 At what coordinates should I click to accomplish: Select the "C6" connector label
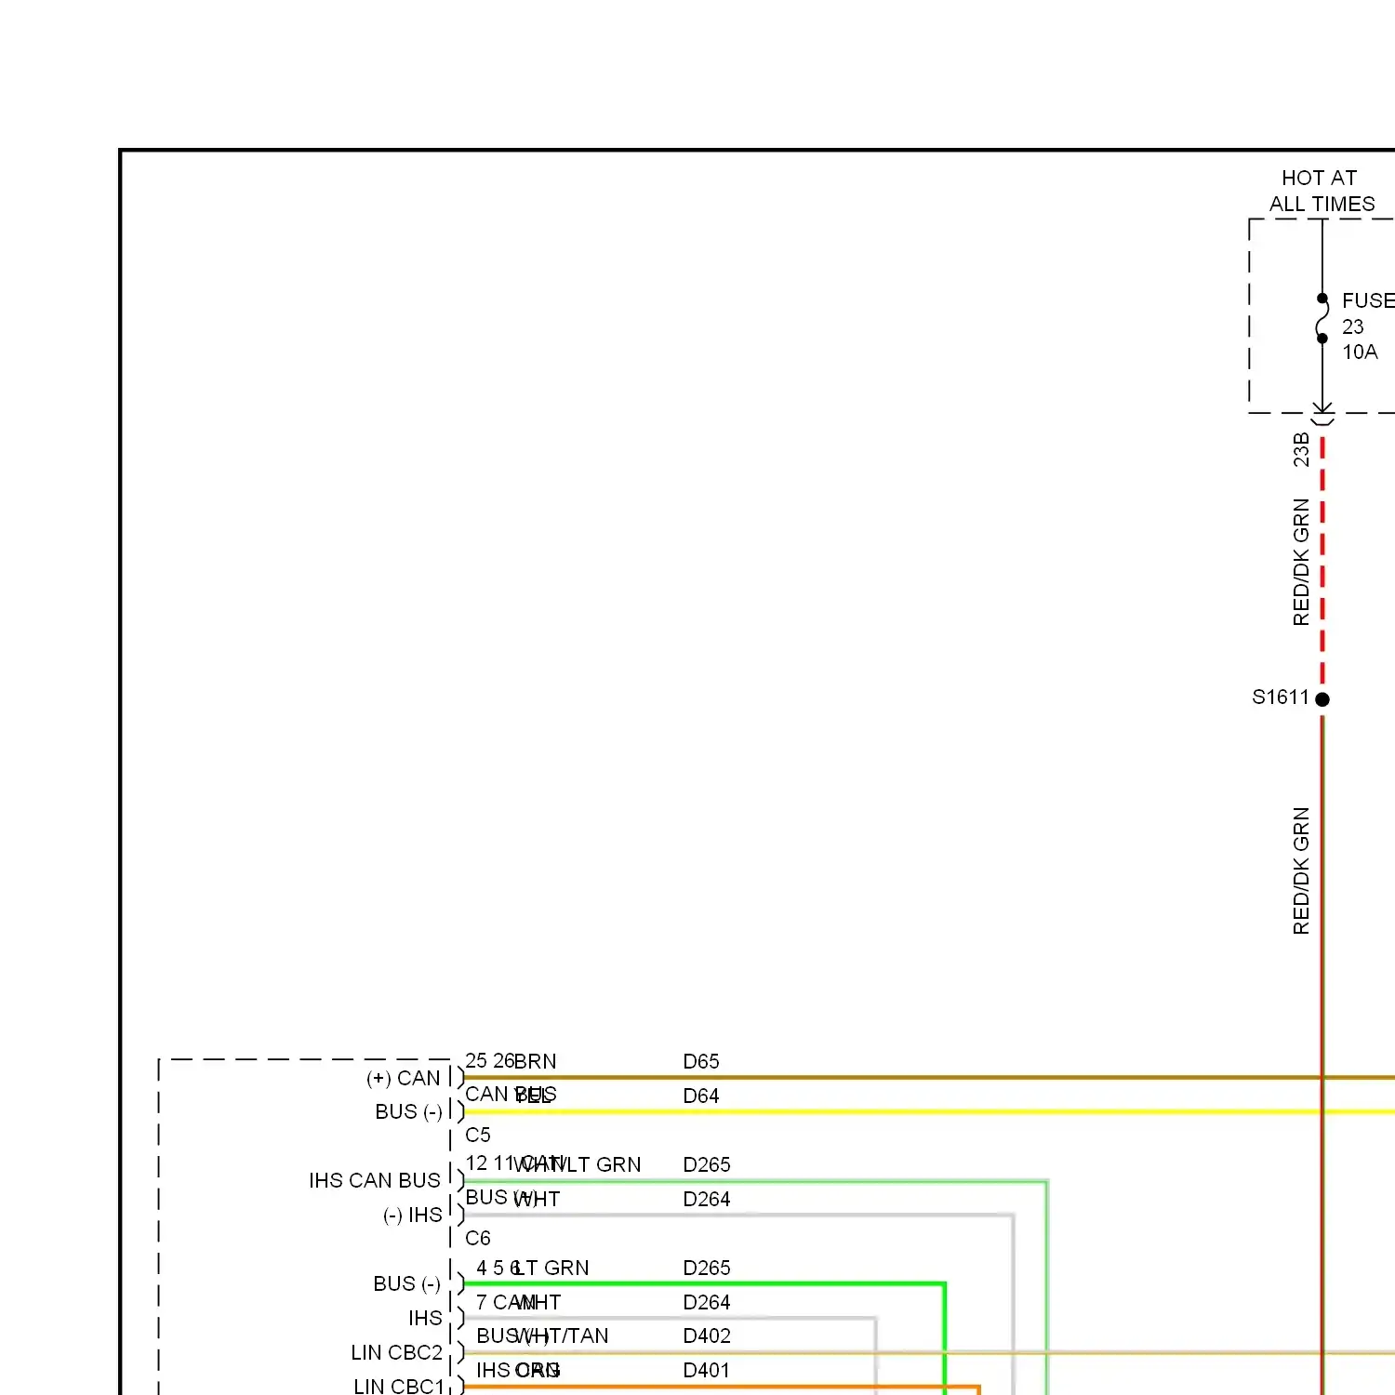tap(478, 1238)
